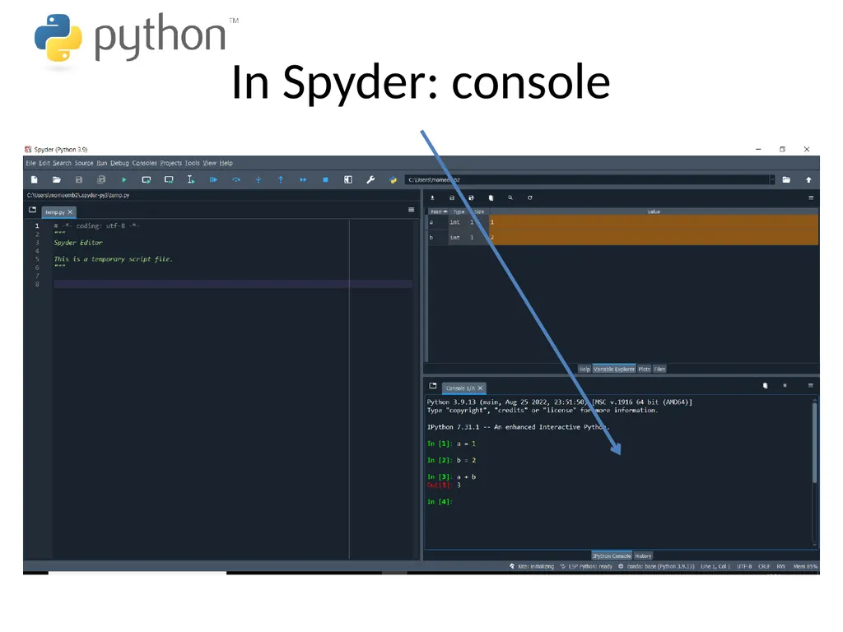Open the Consoles menu
The width and height of the screenshot is (843, 632).
pos(144,164)
